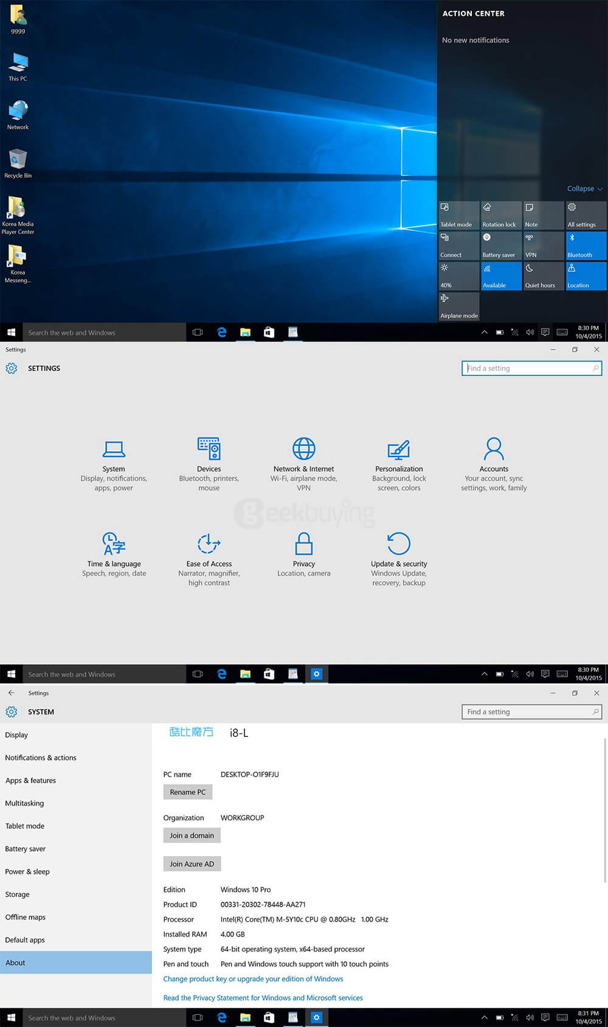Select Multitasking in the System sidebar

[x=76, y=803]
